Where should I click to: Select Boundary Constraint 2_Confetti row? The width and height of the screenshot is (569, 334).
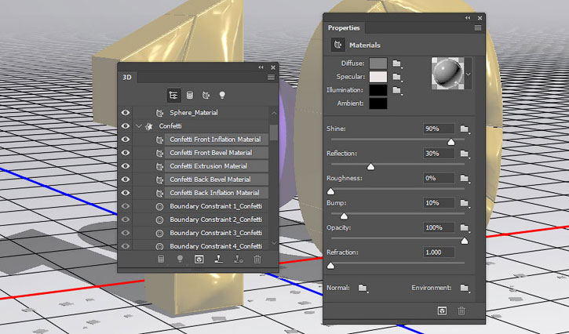point(200,220)
